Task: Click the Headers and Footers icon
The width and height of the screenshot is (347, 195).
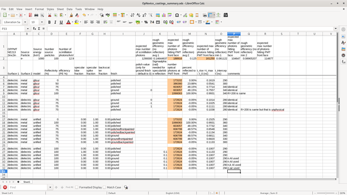Action: [197, 15]
